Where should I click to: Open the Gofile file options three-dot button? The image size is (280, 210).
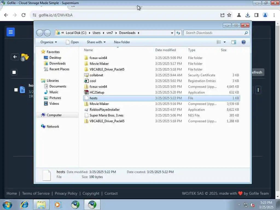(258, 90)
